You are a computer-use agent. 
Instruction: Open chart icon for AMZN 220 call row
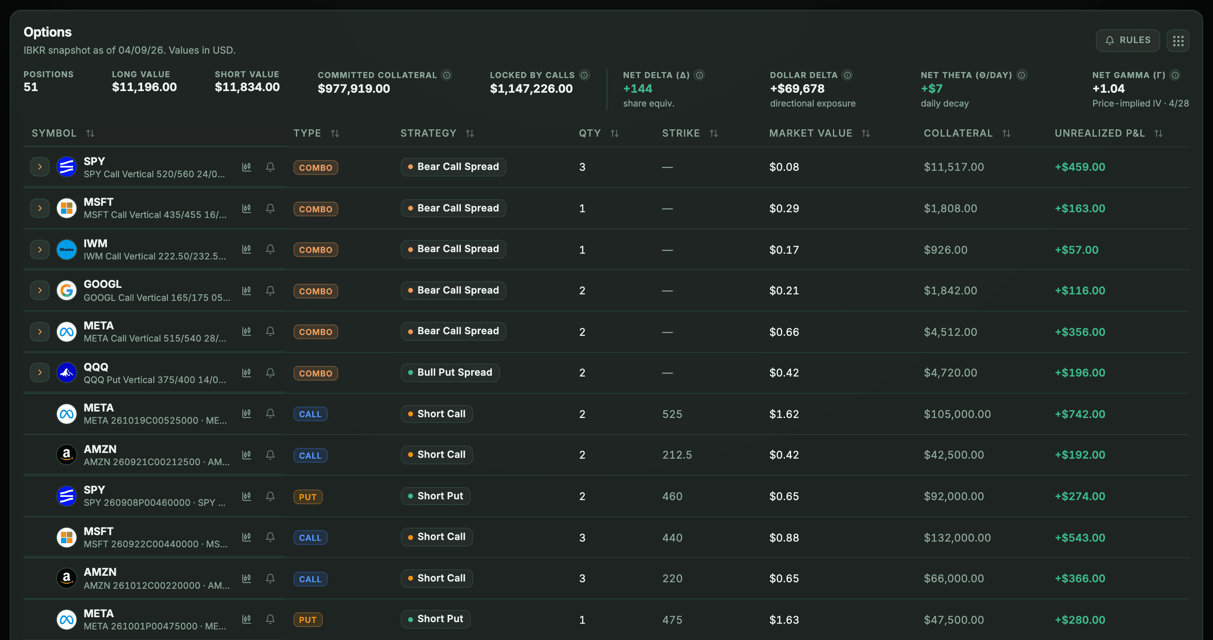coord(246,578)
